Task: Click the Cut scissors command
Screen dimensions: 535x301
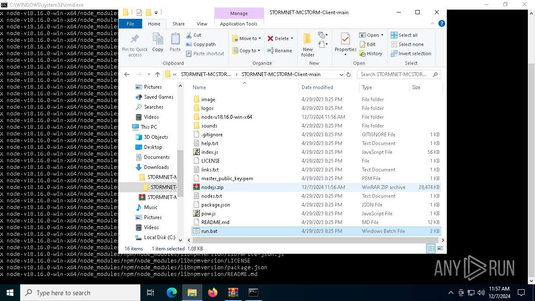Action: pos(194,35)
